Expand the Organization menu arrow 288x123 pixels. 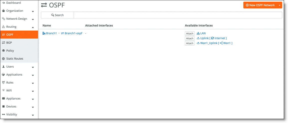(33, 11)
